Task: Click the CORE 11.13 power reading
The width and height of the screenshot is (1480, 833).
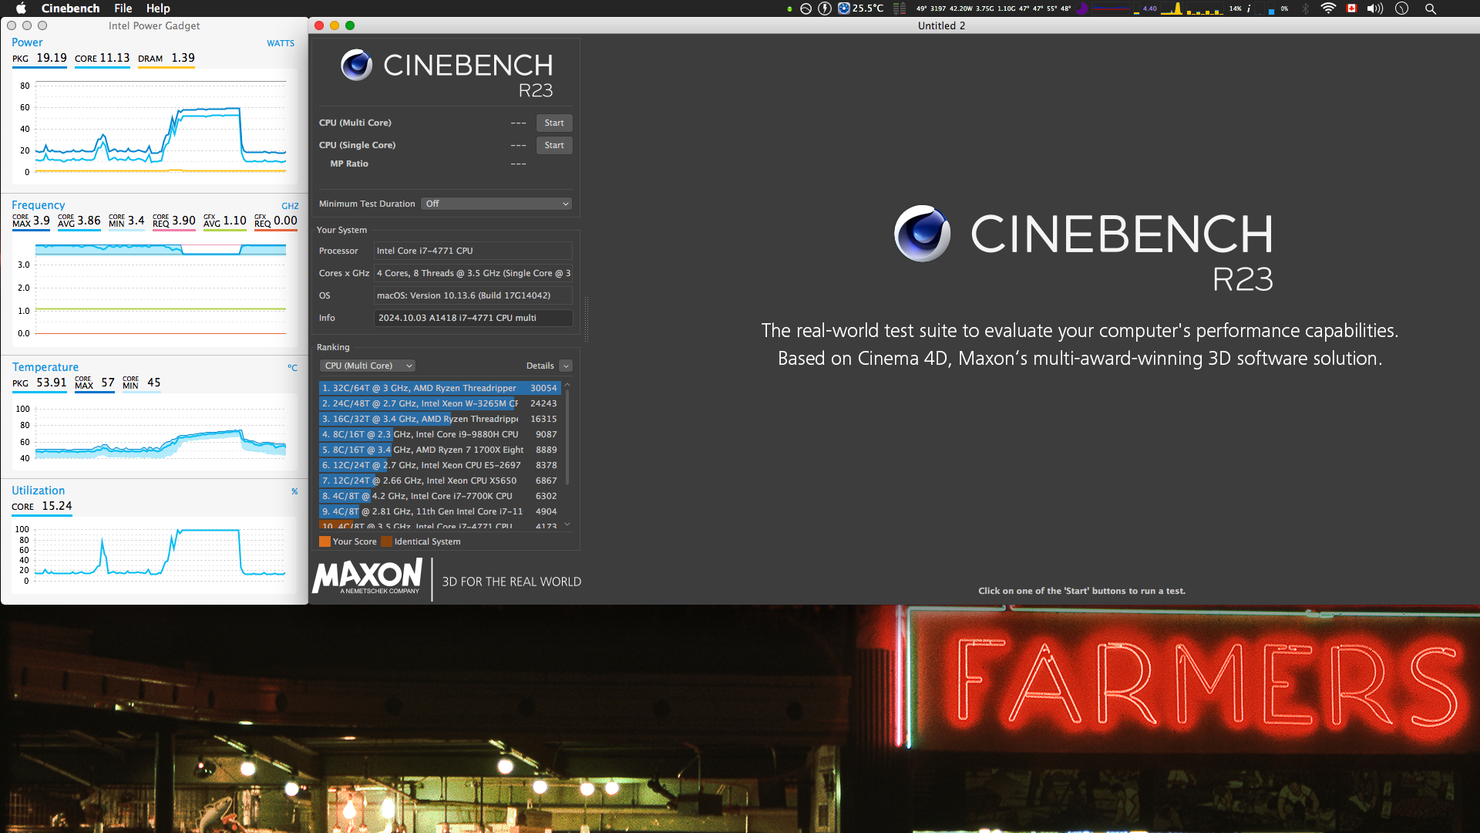Action: coord(103,59)
